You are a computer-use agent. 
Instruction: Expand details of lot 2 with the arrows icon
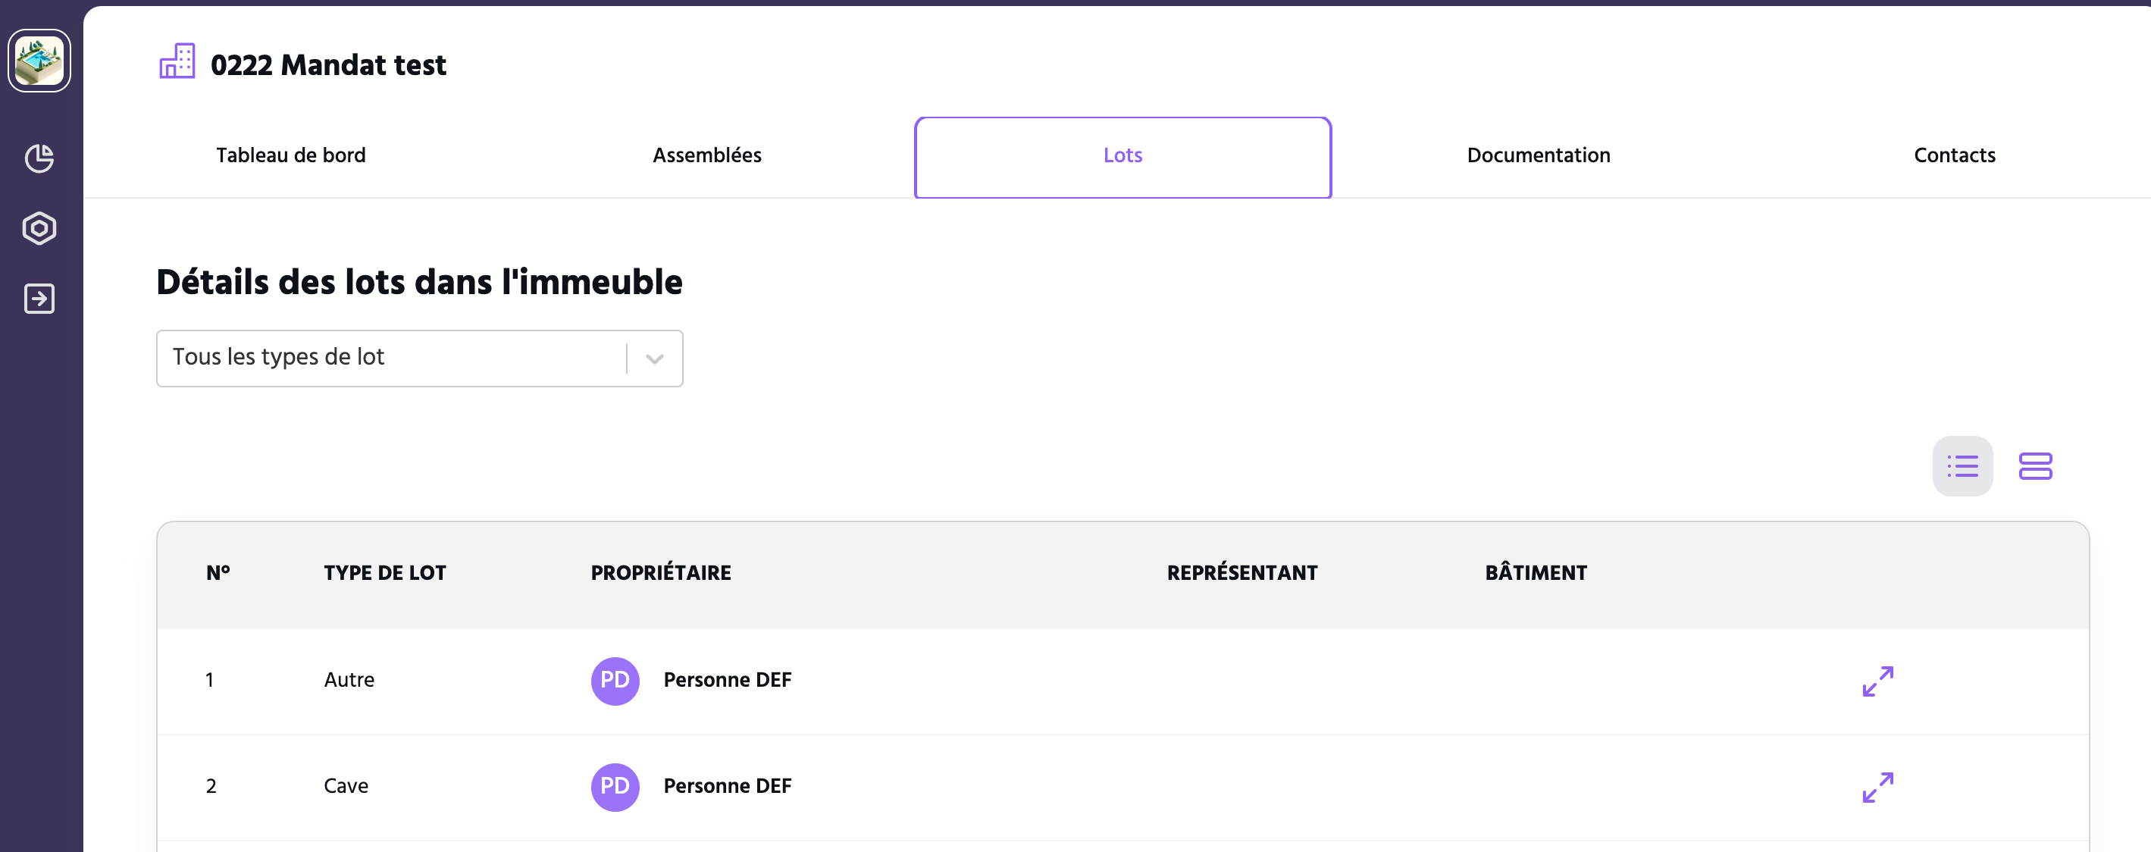[1878, 787]
